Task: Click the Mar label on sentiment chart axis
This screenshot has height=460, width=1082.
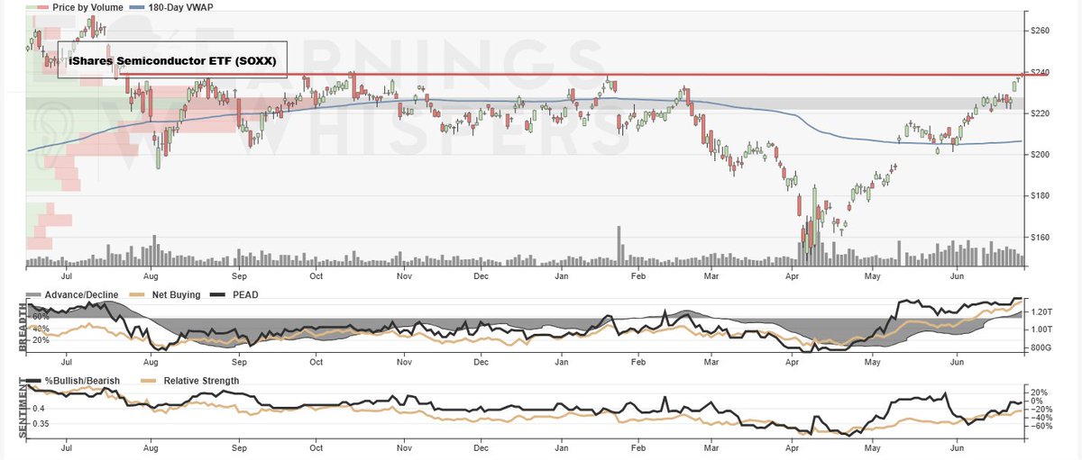Action: point(712,446)
